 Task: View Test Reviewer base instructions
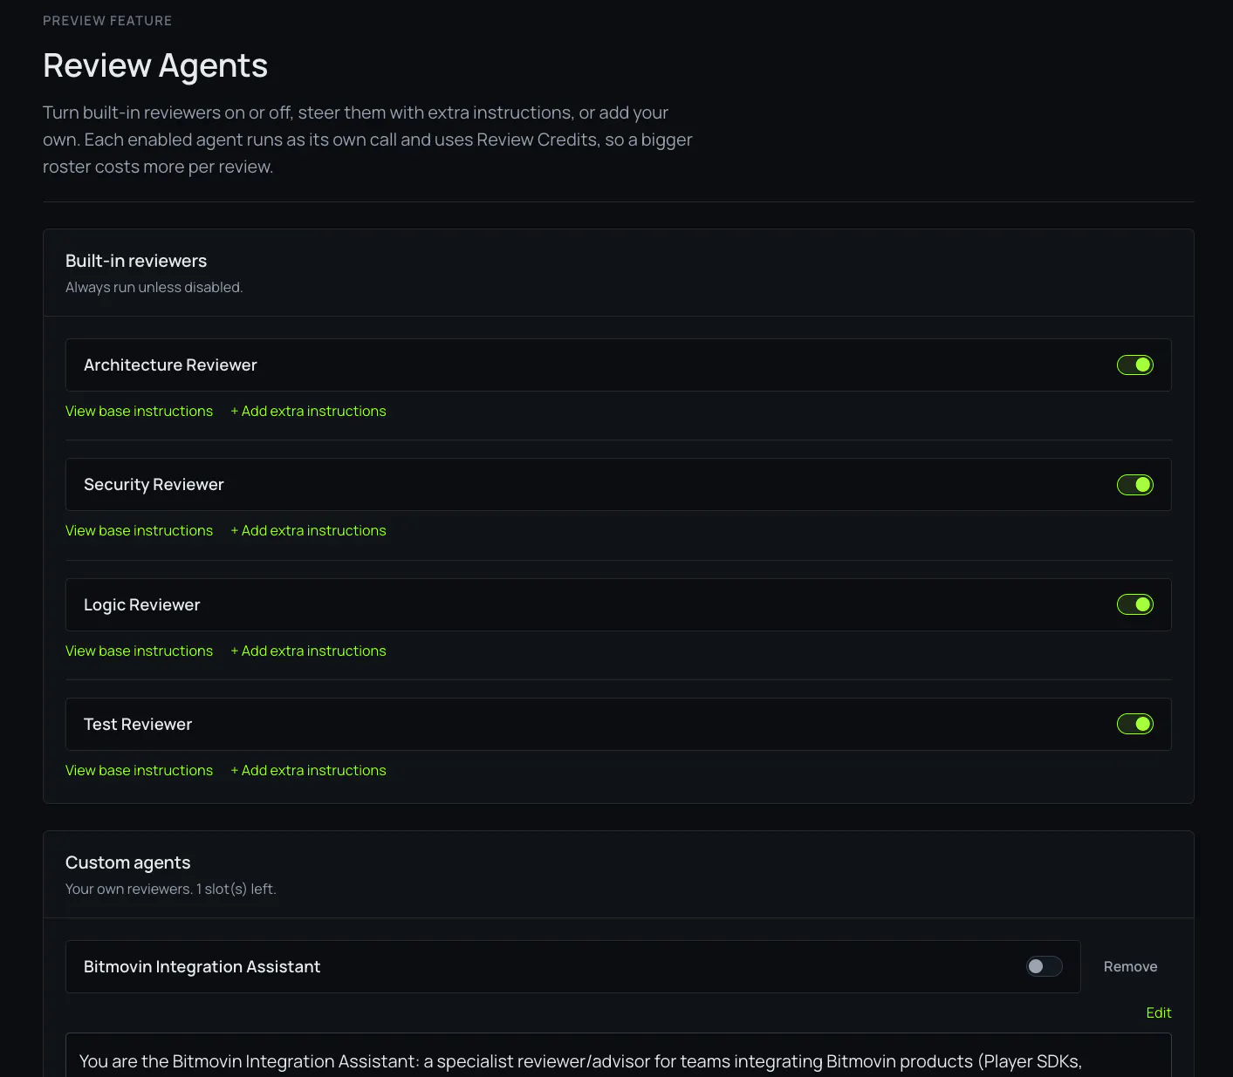pyautogui.click(x=139, y=770)
